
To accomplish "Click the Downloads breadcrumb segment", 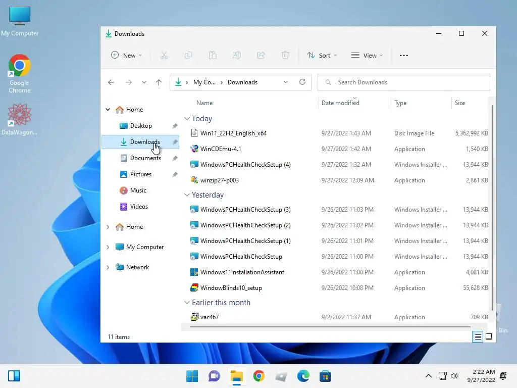I will coord(242,82).
